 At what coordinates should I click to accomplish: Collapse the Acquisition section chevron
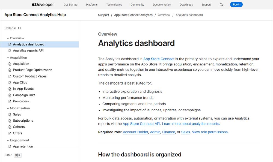tap(8, 58)
